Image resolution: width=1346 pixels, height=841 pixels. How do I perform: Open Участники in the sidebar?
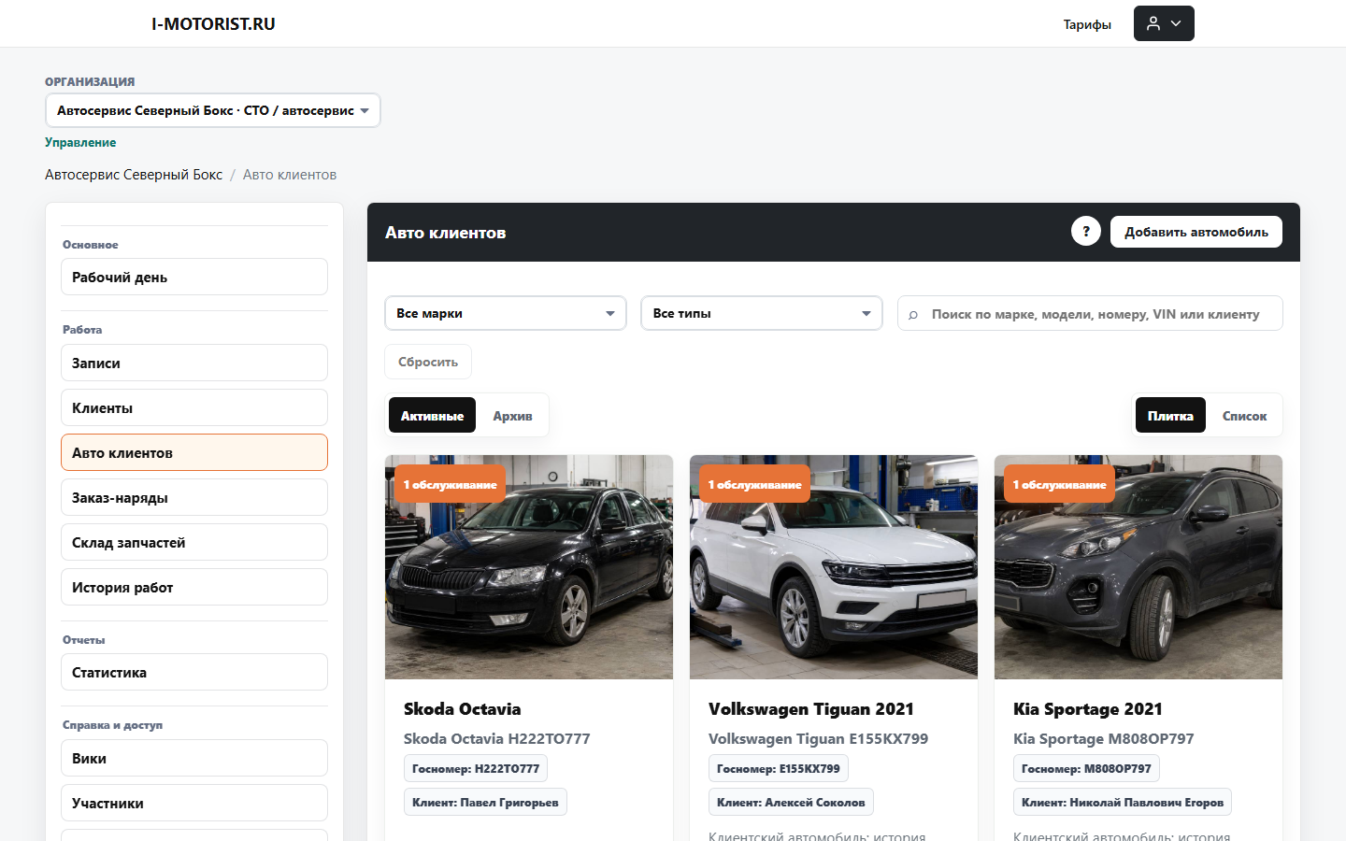point(194,804)
